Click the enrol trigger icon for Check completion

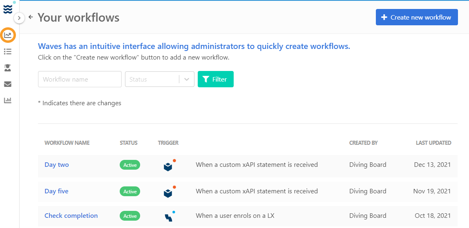pos(170,216)
